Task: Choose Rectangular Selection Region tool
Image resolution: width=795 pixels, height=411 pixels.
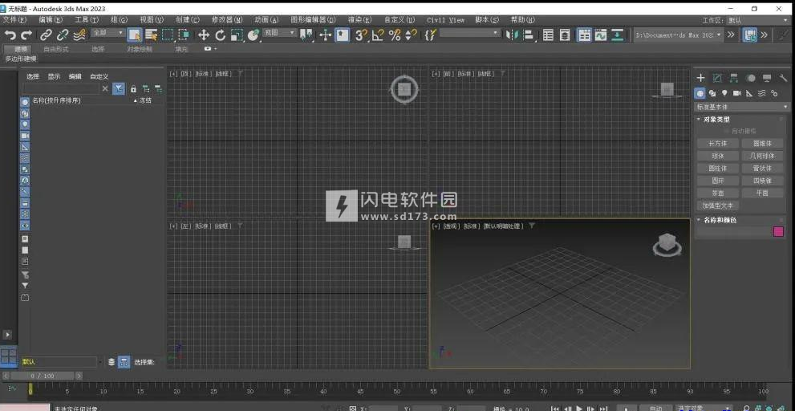Action: click(x=168, y=35)
